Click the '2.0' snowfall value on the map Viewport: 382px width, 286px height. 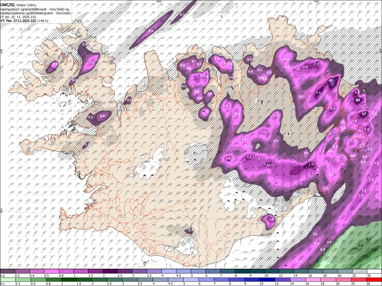tap(305, 67)
